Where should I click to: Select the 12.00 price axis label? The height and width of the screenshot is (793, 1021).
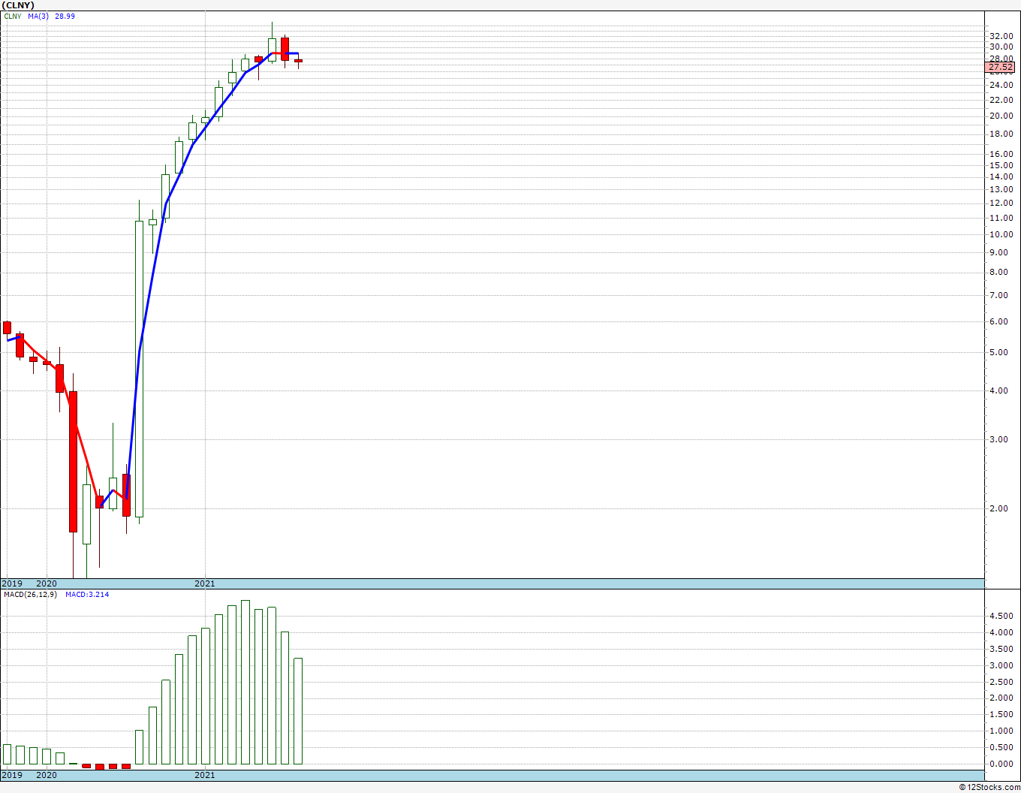click(1001, 203)
